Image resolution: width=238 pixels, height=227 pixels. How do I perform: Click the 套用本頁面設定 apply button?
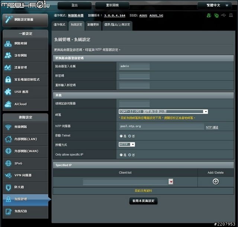(x=143, y=201)
